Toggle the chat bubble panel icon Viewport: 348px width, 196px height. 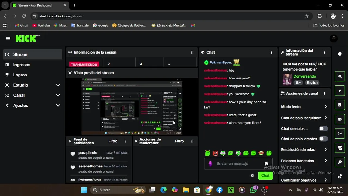click(x=340, y=119)
